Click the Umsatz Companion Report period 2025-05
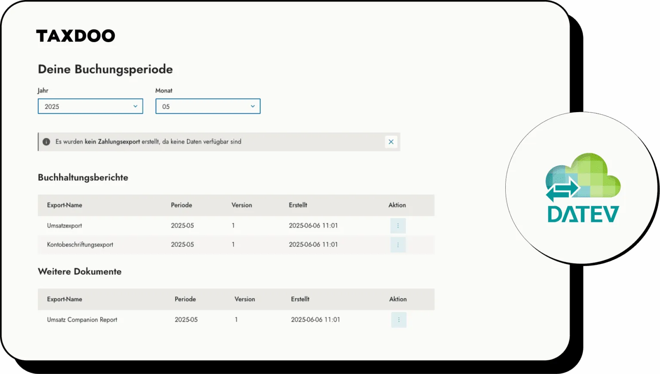This screenshot has height=374, width=660. click(186, 319)
